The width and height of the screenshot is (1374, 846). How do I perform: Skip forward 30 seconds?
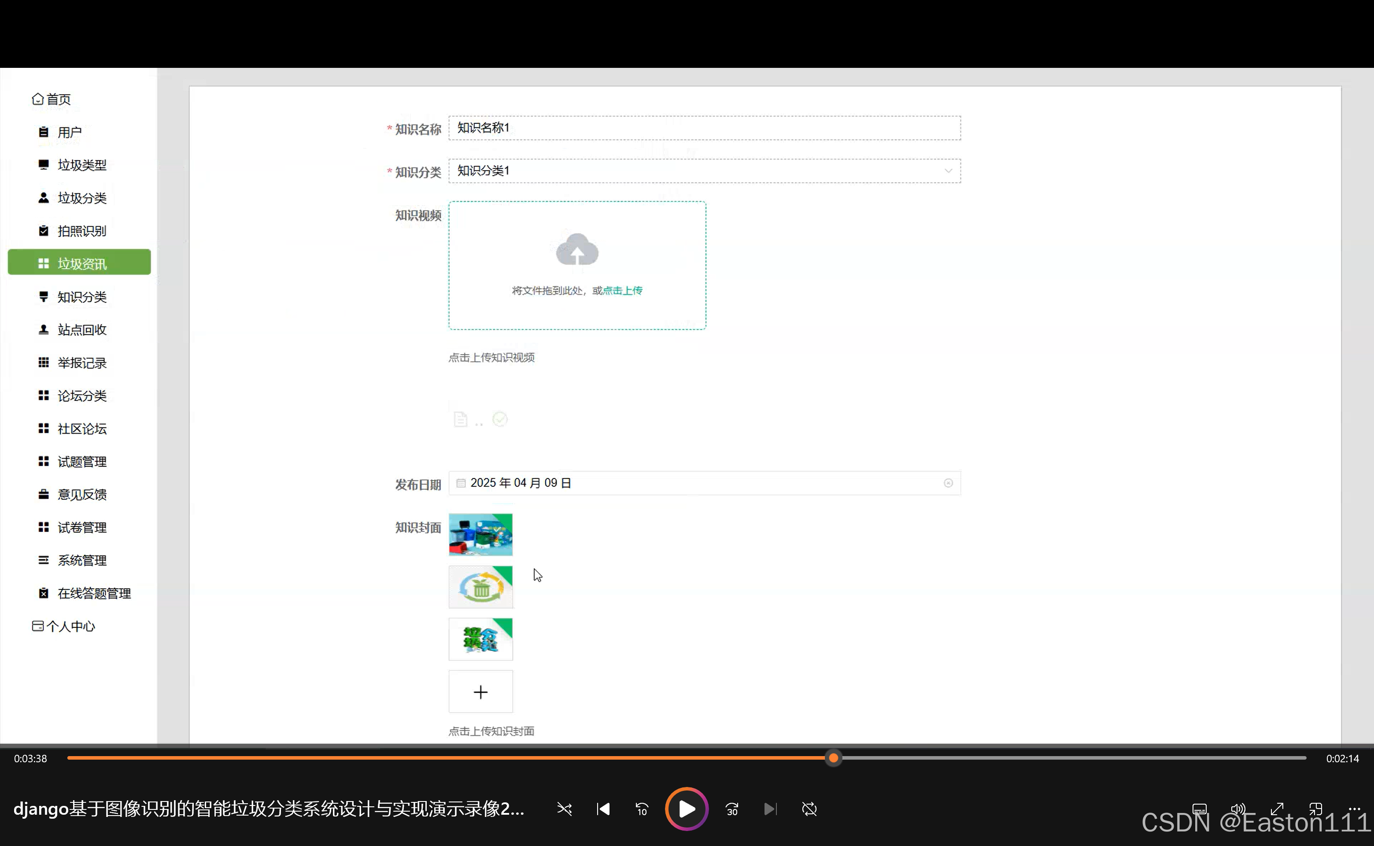732,809
